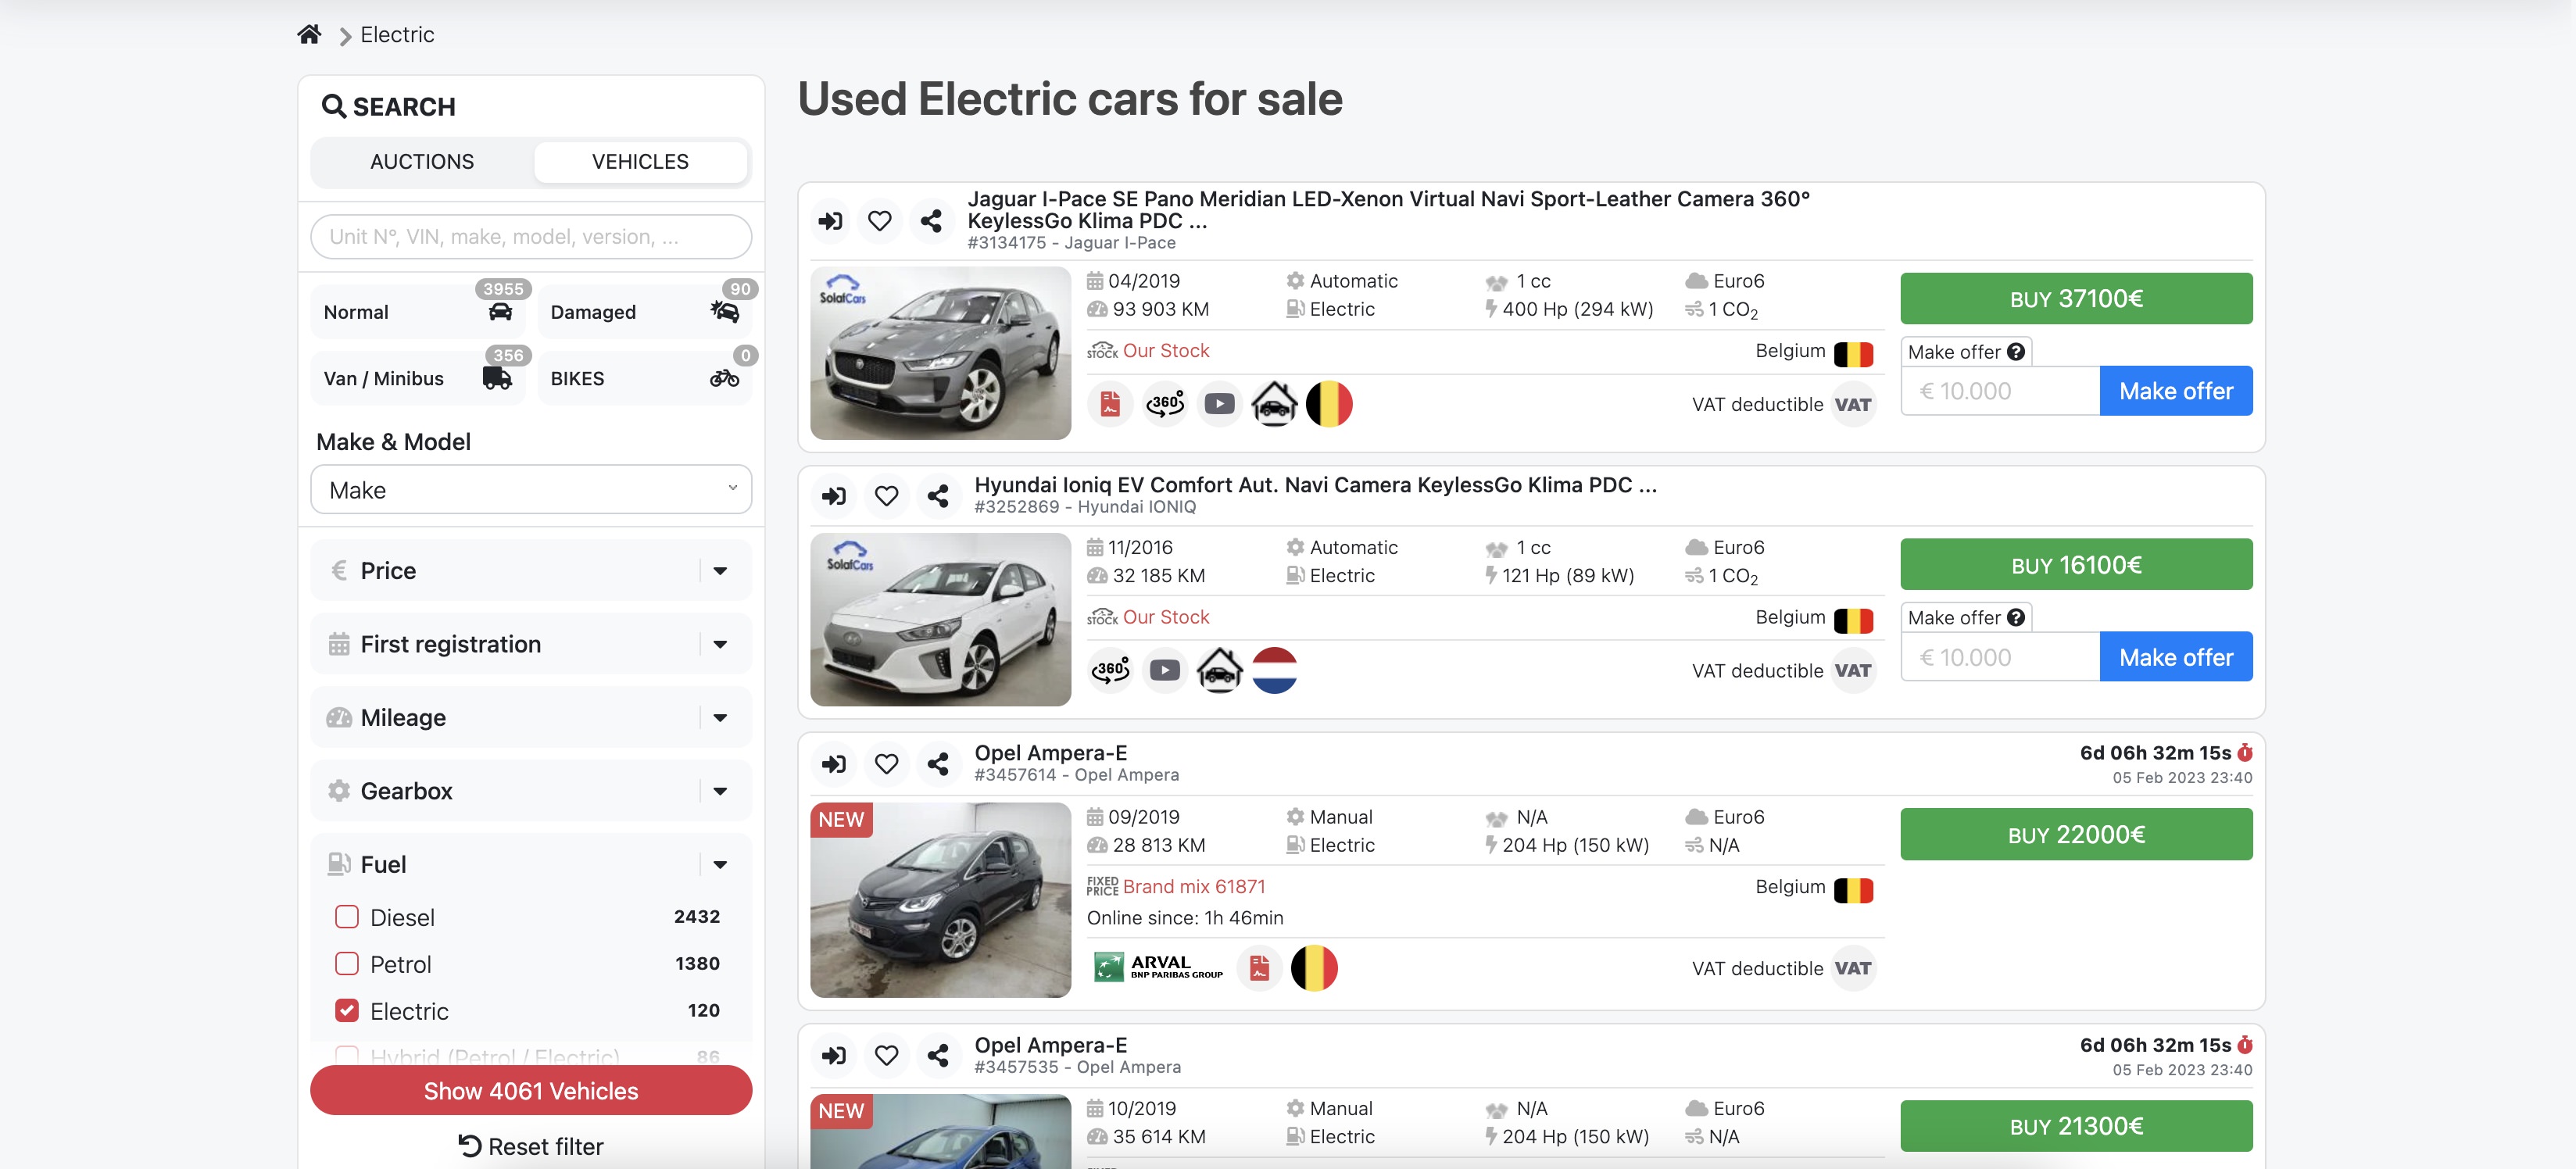Open the Jaguar I-Pace PDF document

(x=1109, y=404)
